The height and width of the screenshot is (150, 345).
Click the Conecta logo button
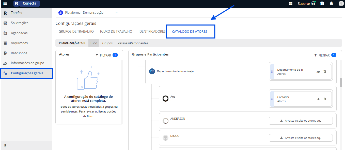(27, 4)
